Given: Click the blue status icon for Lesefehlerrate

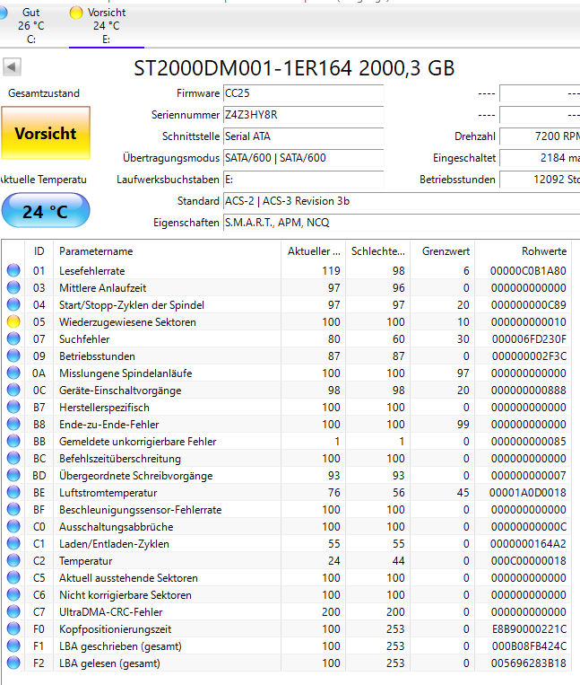Looking at the screenshot, I should [x=13, y=271].
